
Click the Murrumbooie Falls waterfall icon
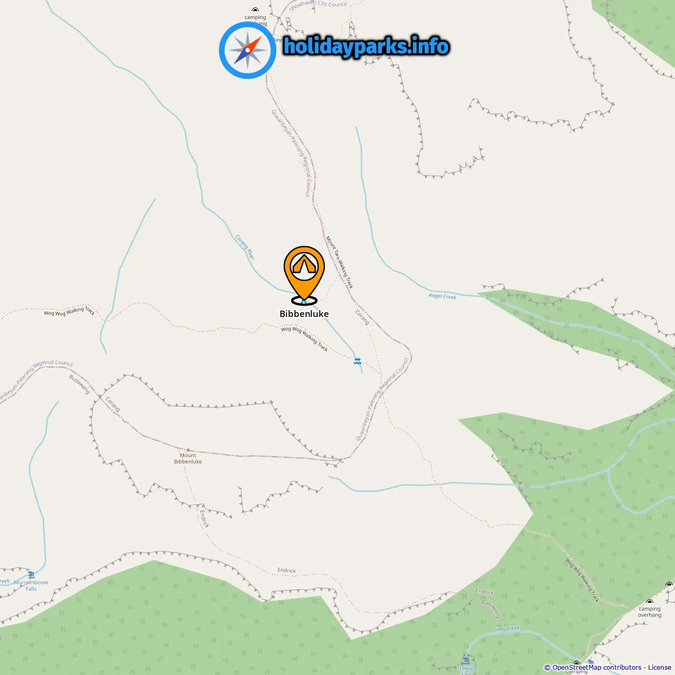(x=31, y=575)
